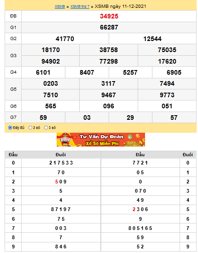Click the special prize number 34925
Viewport: 198px width, 253px height.
click(109, 16)
